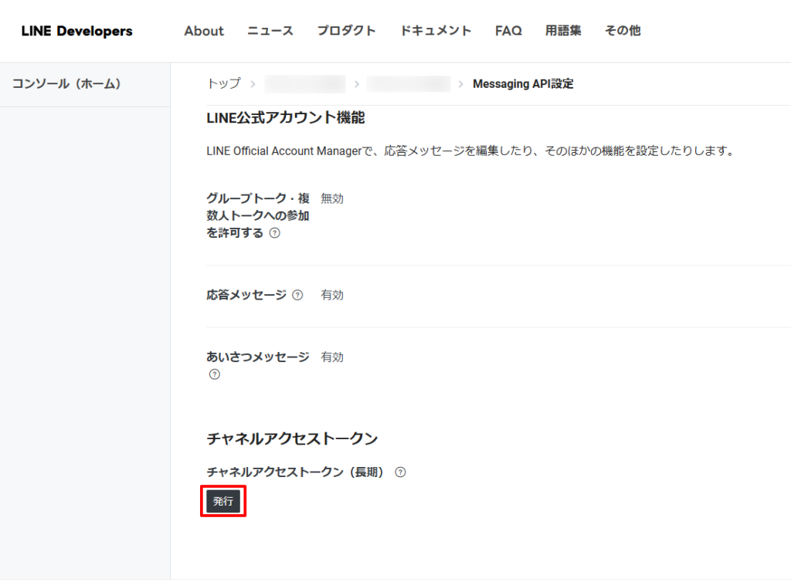The height and width of the screenshot is (582, 791).
Task: Click help icon below あいさつメッセージ
Action: tap(215, 374)
